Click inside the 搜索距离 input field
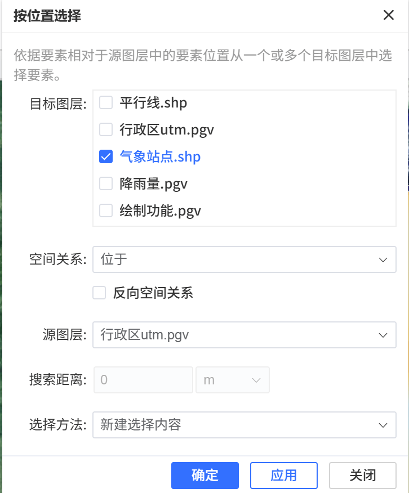This screenshot has width=409, height=493. [143, 380]
